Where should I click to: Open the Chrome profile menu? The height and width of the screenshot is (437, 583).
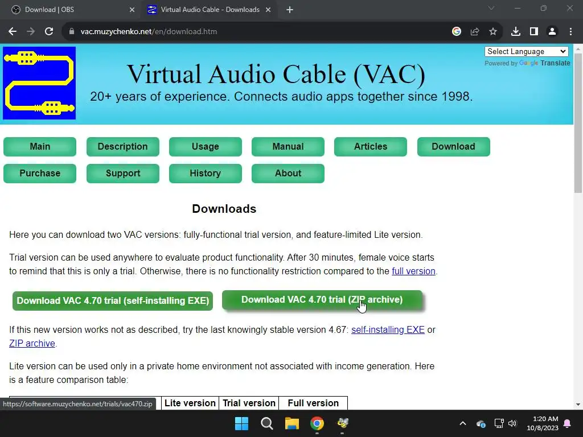(552, 32)
